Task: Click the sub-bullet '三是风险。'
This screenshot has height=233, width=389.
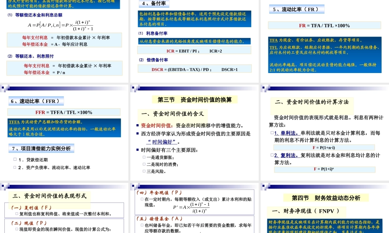Action: 156,171
